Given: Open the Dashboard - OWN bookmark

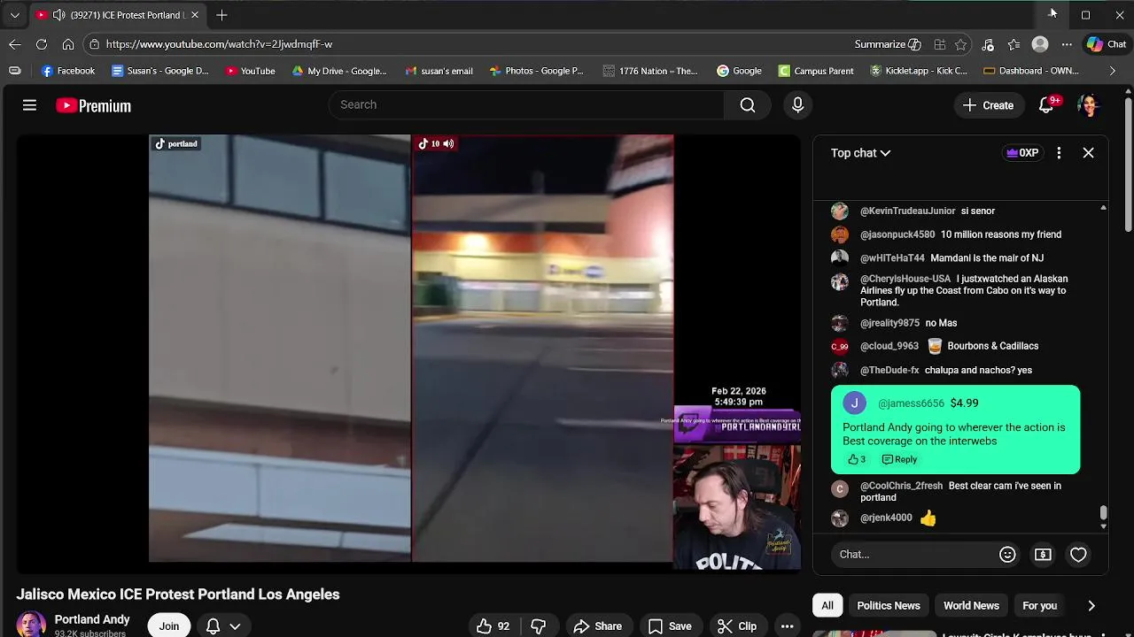Looking at the screenshot, I should [1031, 71].
